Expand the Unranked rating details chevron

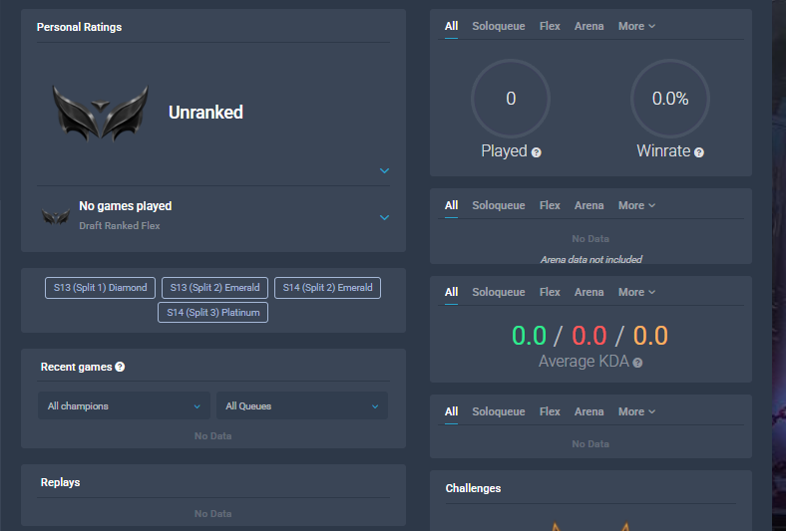coord(384,170)
